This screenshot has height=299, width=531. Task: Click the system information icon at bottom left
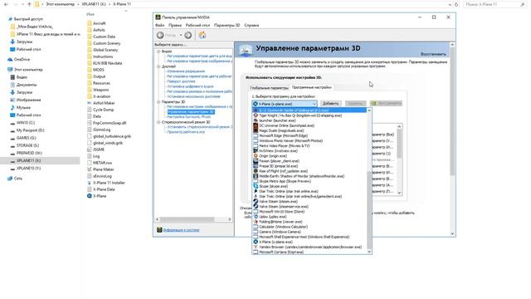tap(159, 230)
